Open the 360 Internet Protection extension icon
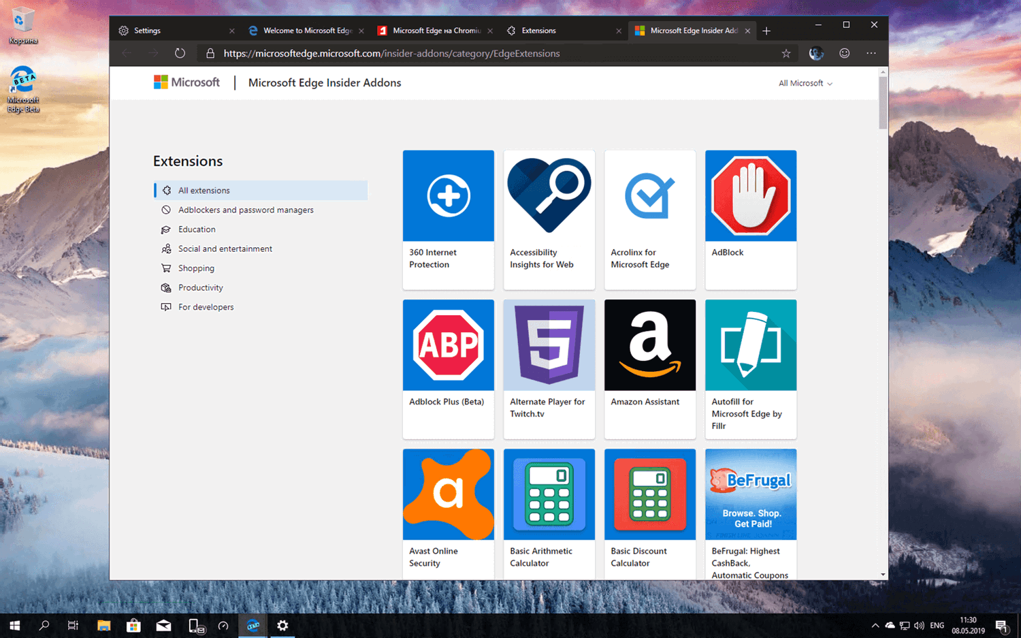The width and height of the screenshot is (1021, 638). pos(449,196)
